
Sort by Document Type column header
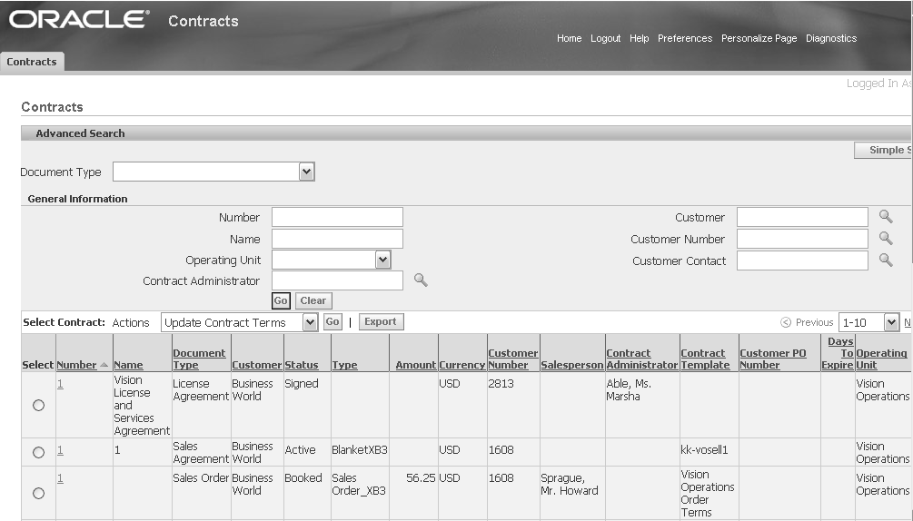199,359
